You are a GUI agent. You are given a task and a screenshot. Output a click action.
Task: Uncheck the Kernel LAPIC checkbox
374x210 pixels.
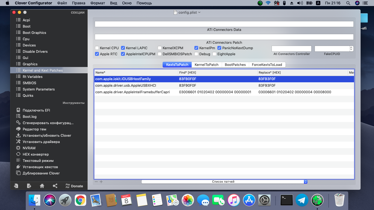pyautogui.click(x=123, y=48)
